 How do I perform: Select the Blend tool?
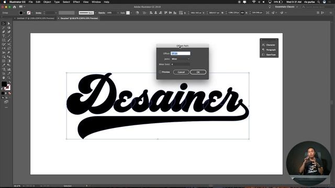click(x=9, y=65)
